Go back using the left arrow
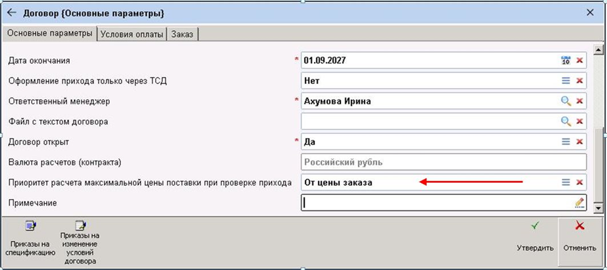The width and height of the screenshot is (607, 270). point(11,12)
